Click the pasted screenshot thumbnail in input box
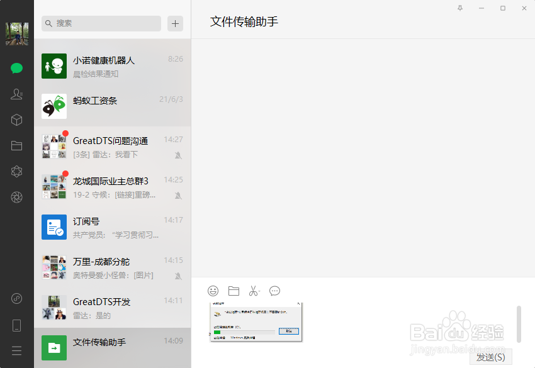The width and height of the screenshot is (535, 368). tap(256, 322)
